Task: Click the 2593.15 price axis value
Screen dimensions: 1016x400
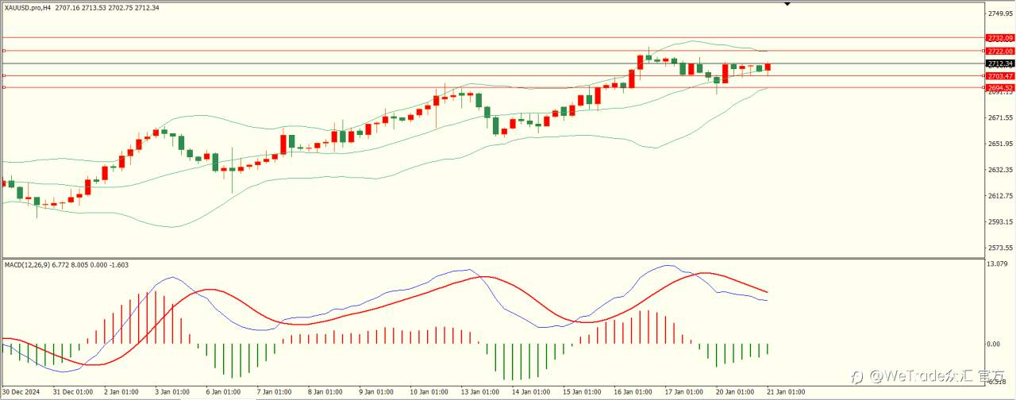Action: tap(1000, 221)
